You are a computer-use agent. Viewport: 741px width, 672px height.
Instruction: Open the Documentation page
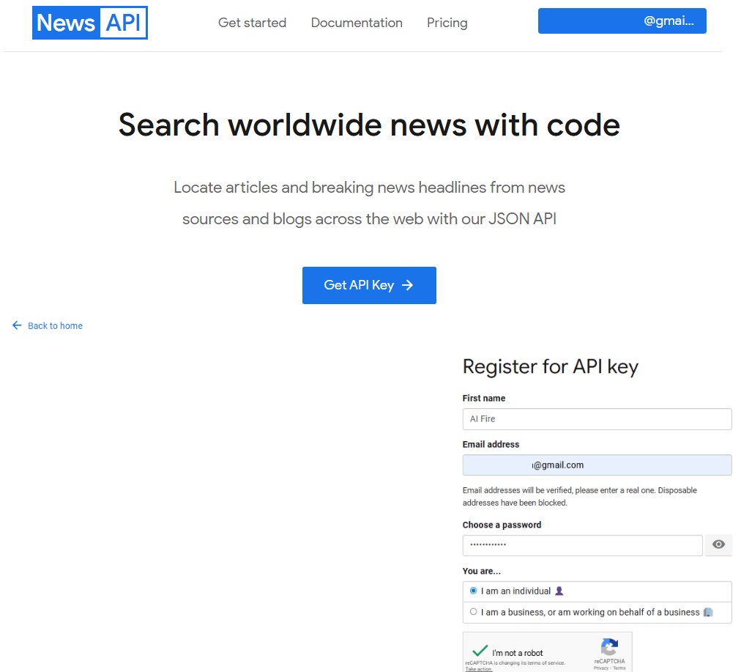point(357,23)
